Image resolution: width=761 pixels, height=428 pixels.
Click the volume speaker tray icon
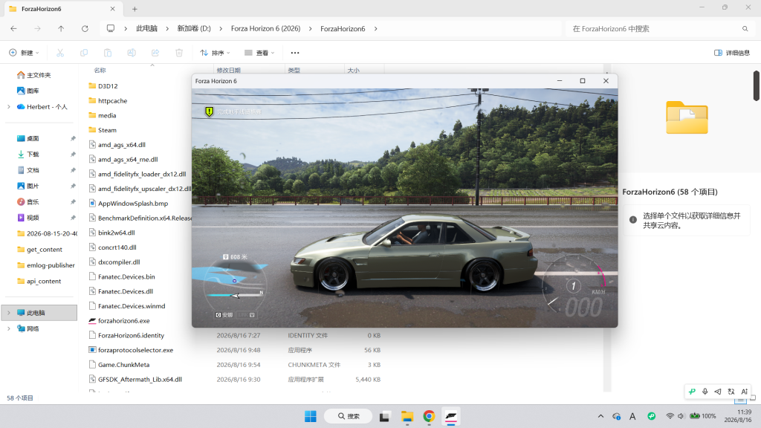[681, 416]
